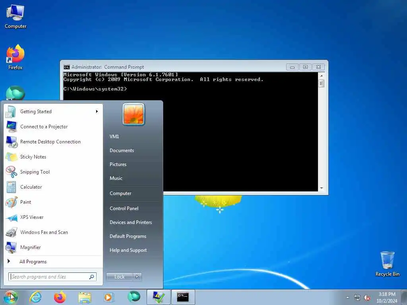Open Firefox from the taskbar

[x=60, y=297]
